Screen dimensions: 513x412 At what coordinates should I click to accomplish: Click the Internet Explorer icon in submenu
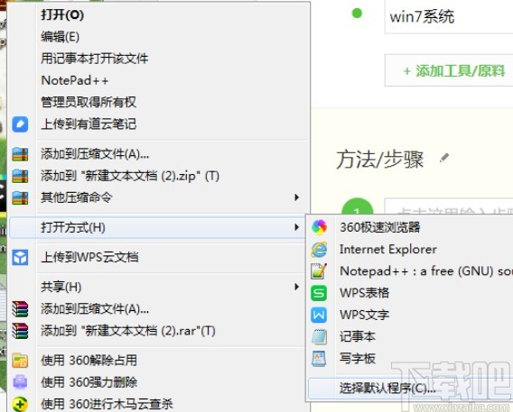(x=319, y=250)
